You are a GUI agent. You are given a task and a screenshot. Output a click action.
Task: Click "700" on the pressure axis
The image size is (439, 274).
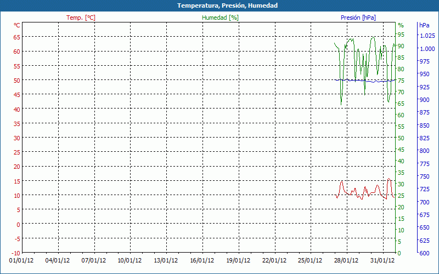[424, 202]
